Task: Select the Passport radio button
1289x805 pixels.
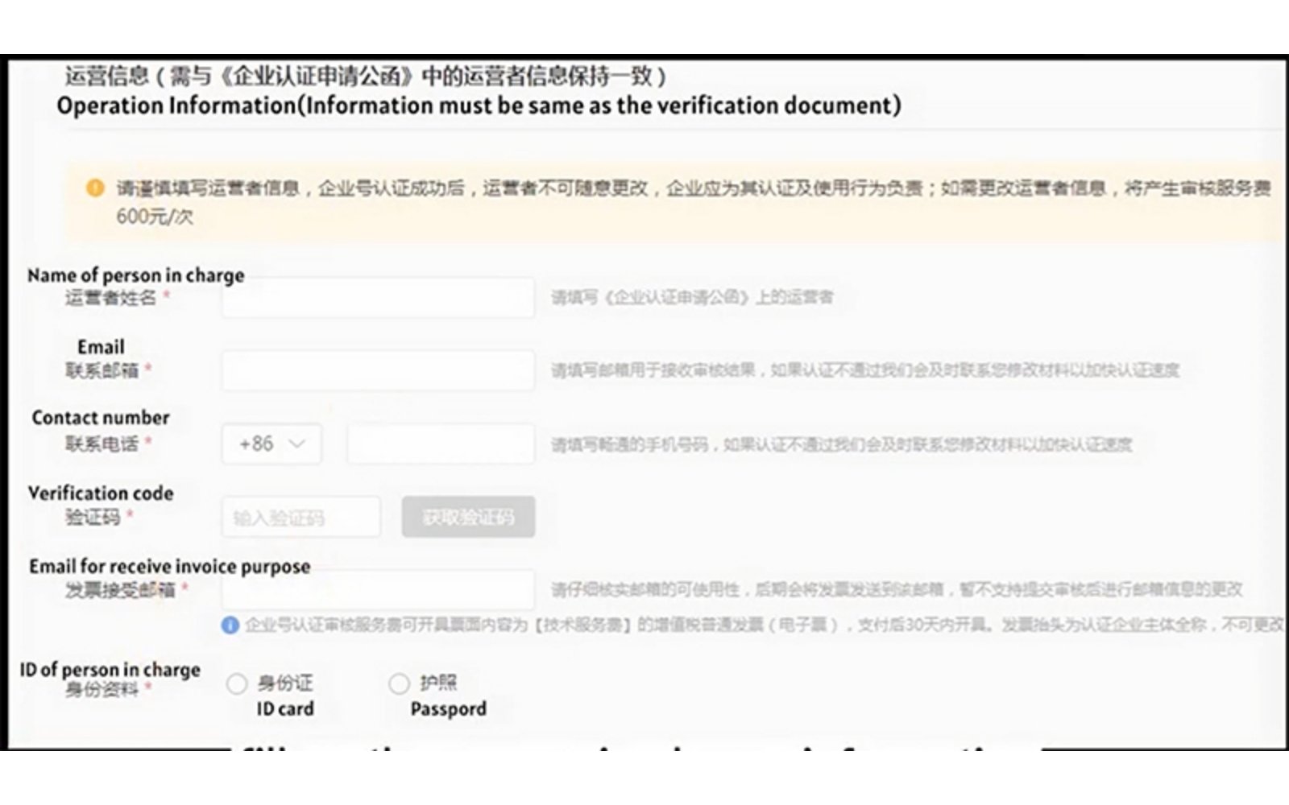Action: (399, 684)
